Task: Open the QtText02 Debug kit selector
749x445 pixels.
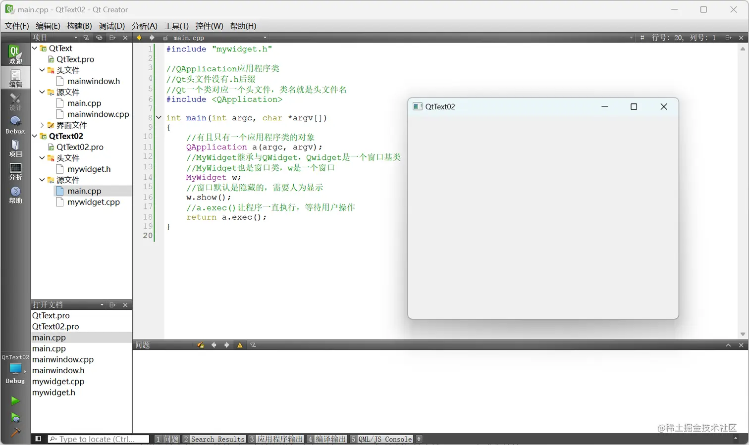Action: click(x=15, y=369)
